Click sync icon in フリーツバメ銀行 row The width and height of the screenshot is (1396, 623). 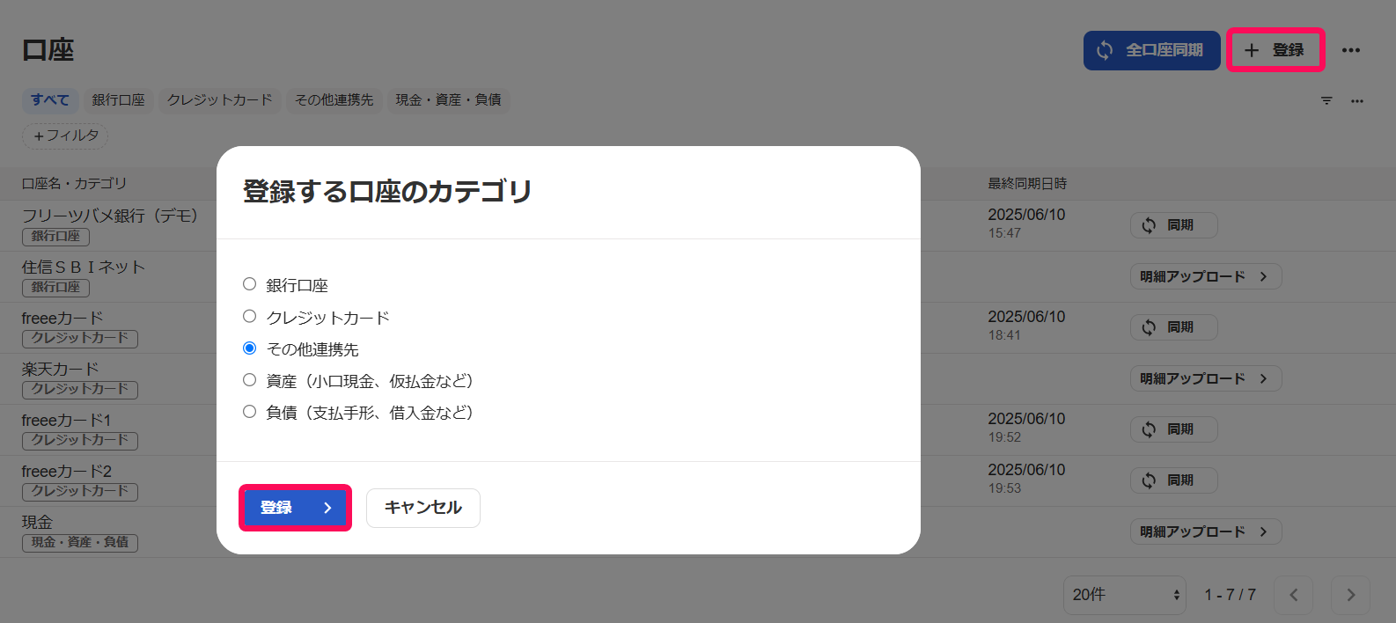click(1149, 225)
